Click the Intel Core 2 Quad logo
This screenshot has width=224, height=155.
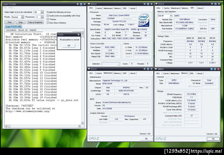144,20
